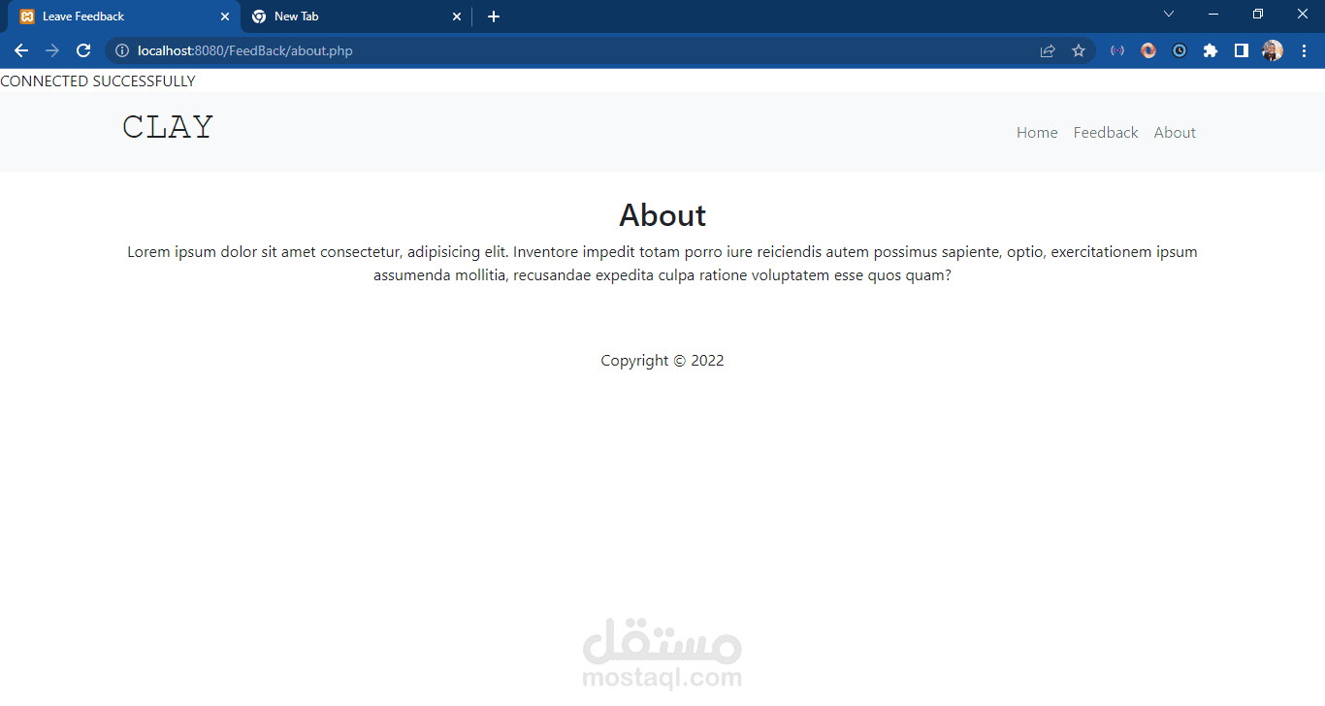Bookmark this page with the star icon

(1079, 50)
